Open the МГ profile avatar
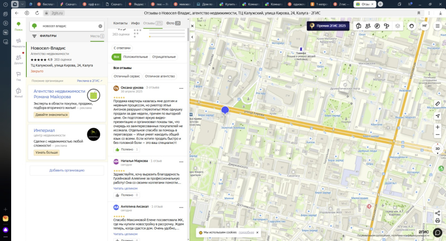 tap(425, 26)
